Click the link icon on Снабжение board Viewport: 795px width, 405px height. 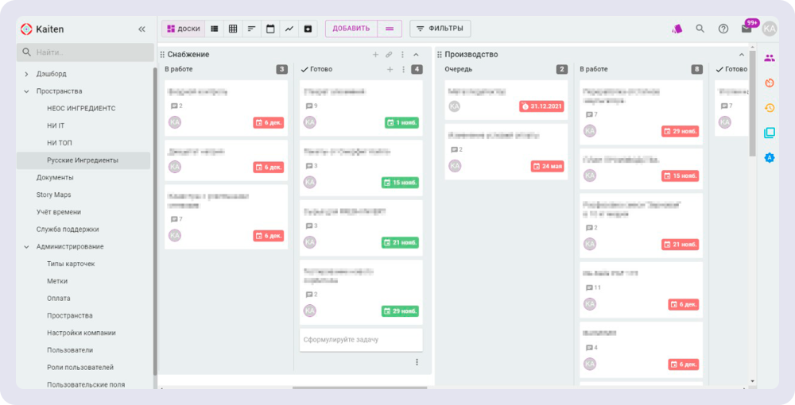389,55
